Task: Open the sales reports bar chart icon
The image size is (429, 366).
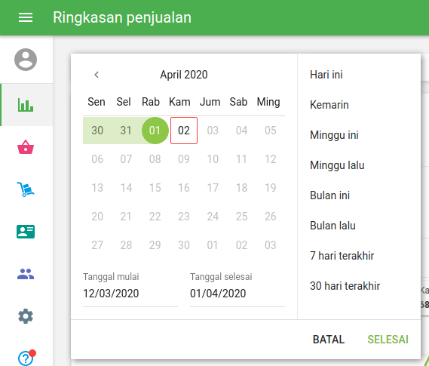Action: tap(26, 105)
